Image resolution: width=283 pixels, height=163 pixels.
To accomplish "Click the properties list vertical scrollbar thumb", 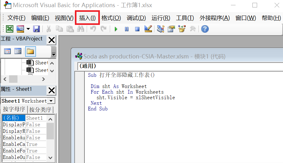I will click(x=50, y=131).
